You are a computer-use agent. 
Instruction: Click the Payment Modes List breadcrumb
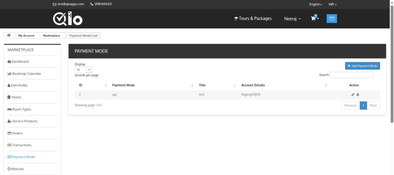[x=83, y=36]
